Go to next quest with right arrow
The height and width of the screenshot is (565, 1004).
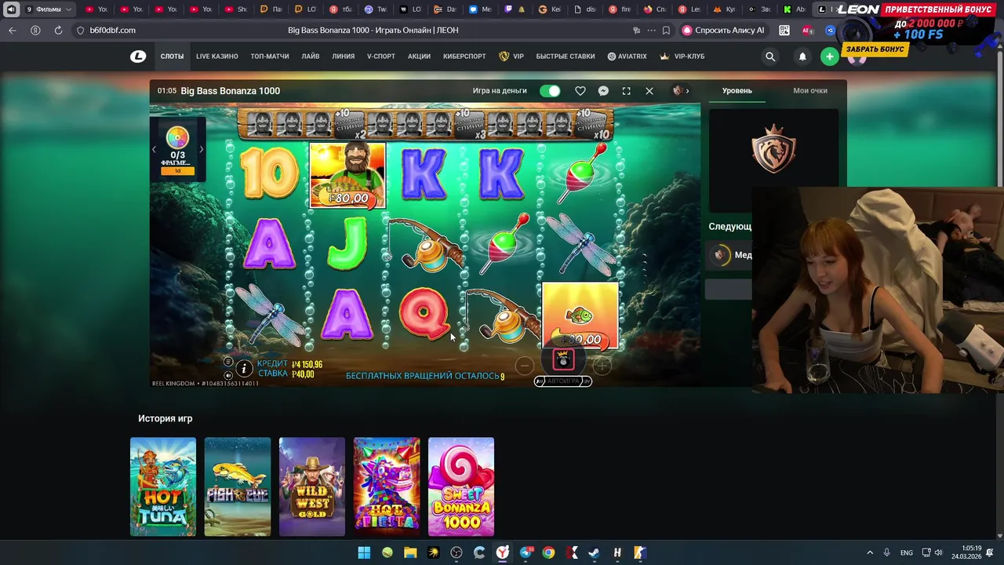tap(201, 149)
